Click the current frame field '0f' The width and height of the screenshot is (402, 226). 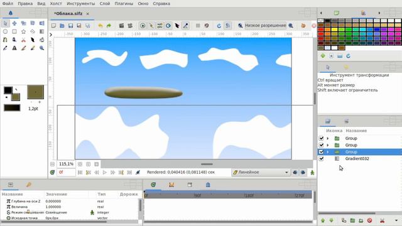click(x=66, y=173)
